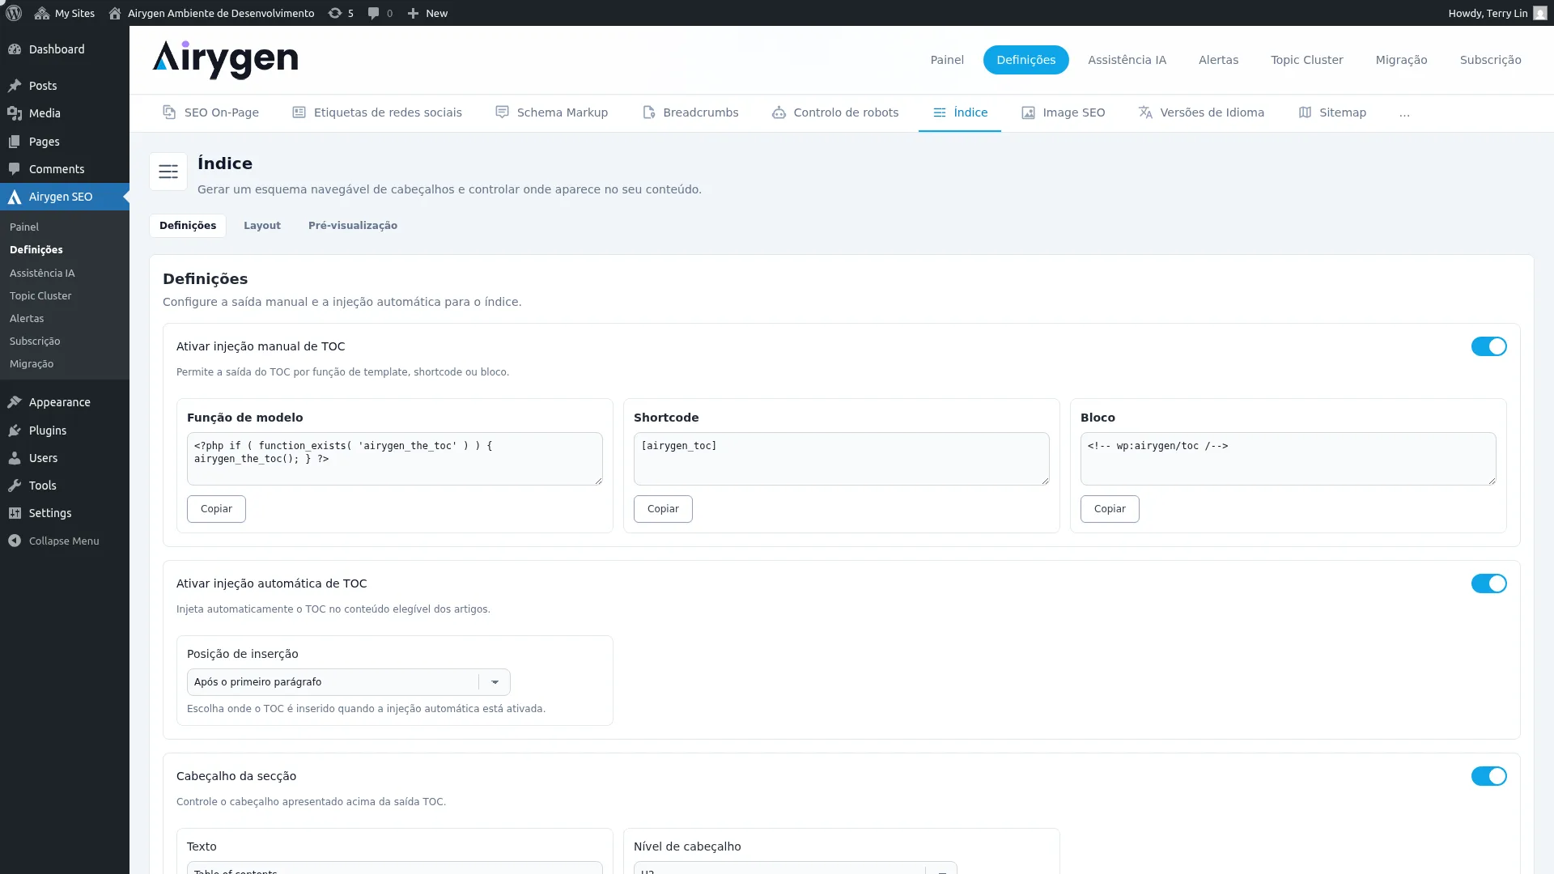Image resolution: width=1554 pixels, height=874 pixels.
Task: Open Topic Cluster in top navigation
Action: (x=1306, y=60)
